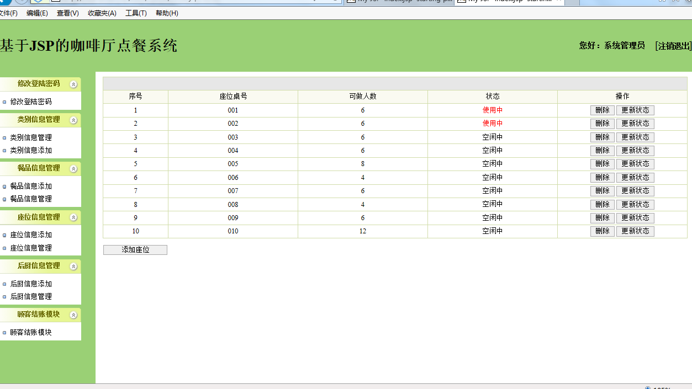Open the 查看(V) menu
Viewport: 692px width, 389px height.
[68, 13]
